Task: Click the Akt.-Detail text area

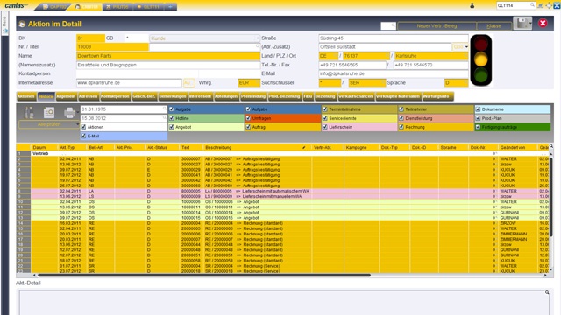Action: [284, 302]
